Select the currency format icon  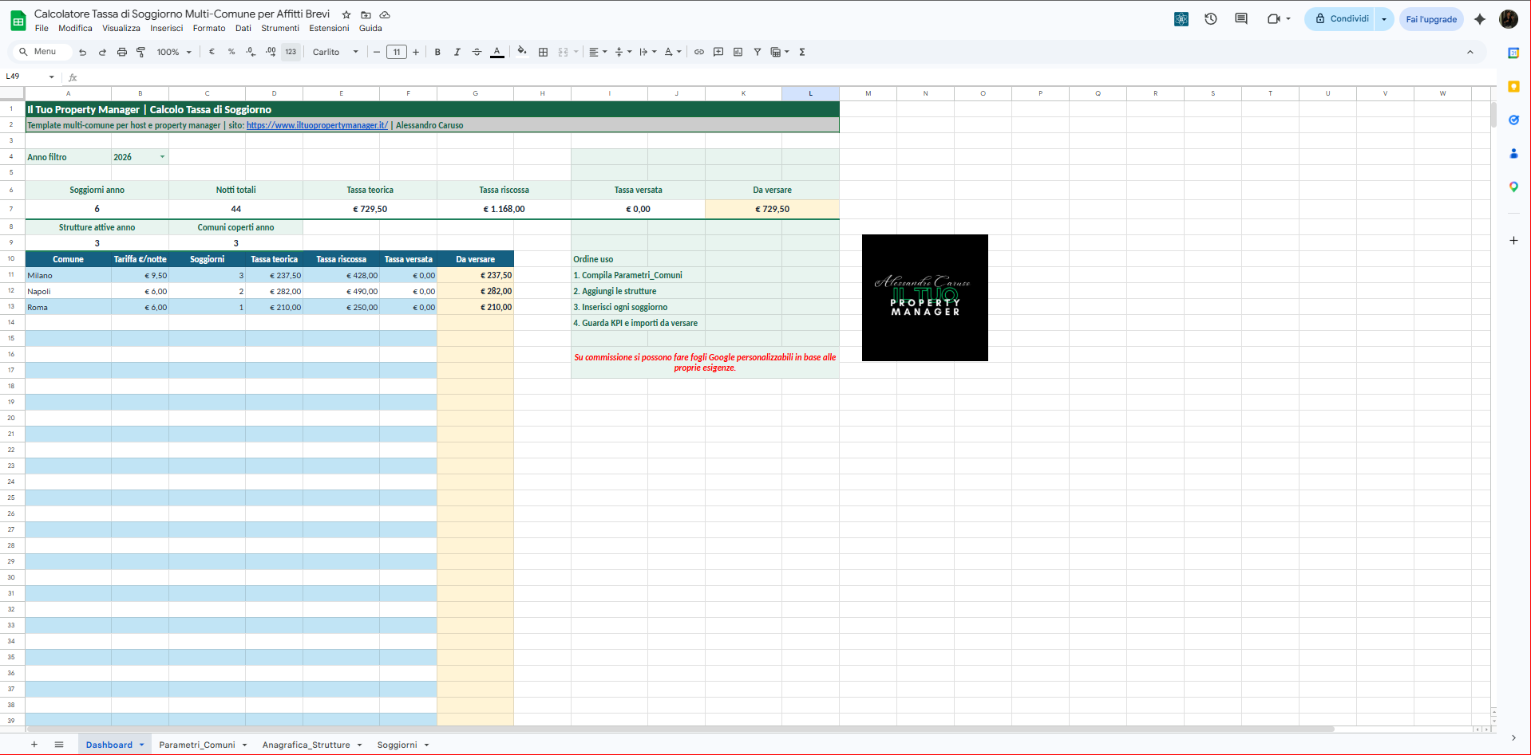[x=212, y=52]
